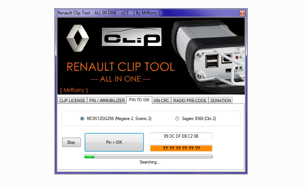The height and width of the screenshot is (189, 305).
Task: Click the Renault diamond logo
Action: pos(78,38)
